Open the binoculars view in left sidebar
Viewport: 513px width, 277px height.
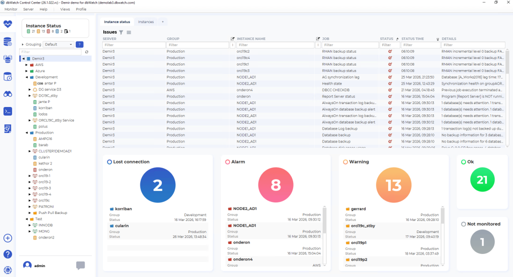point(8,94)
